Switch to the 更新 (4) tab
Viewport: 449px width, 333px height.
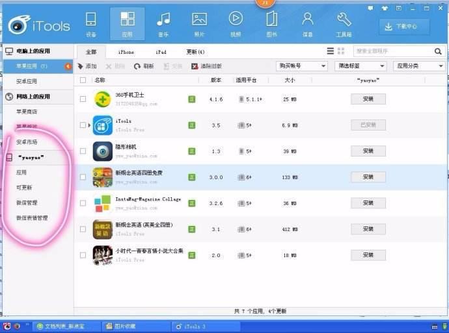tap(195, 52)
